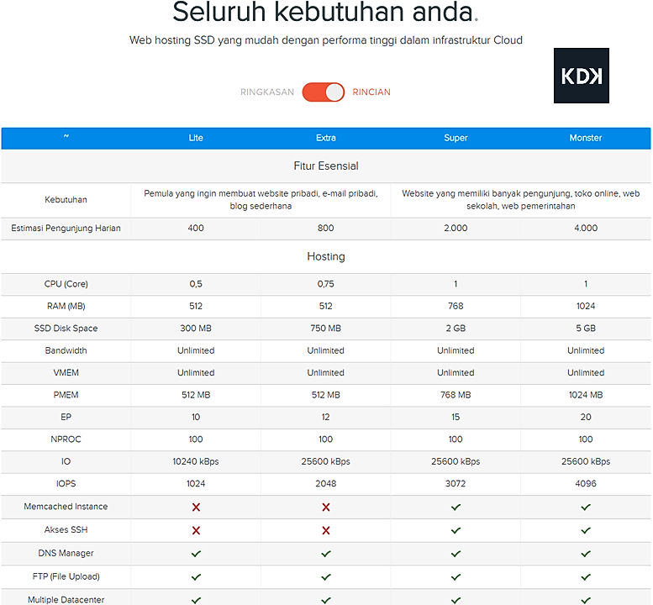Click the Akses SSH checkmark under Super

tap(456, 530)
